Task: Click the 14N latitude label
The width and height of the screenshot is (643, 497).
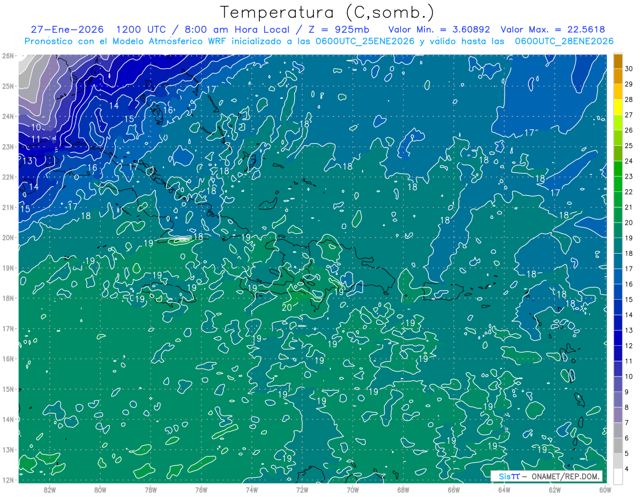Action: click(8, 419)
